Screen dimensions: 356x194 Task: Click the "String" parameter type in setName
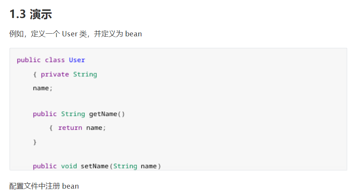coord(125,166)
